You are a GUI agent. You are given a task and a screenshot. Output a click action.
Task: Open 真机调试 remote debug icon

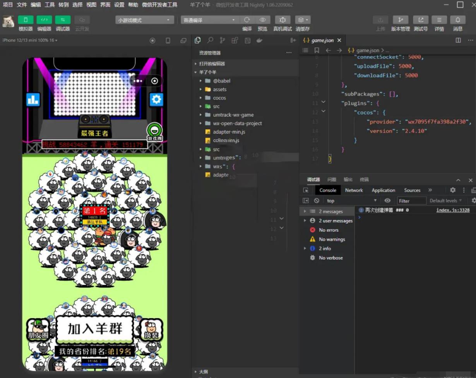pos(283,20)
